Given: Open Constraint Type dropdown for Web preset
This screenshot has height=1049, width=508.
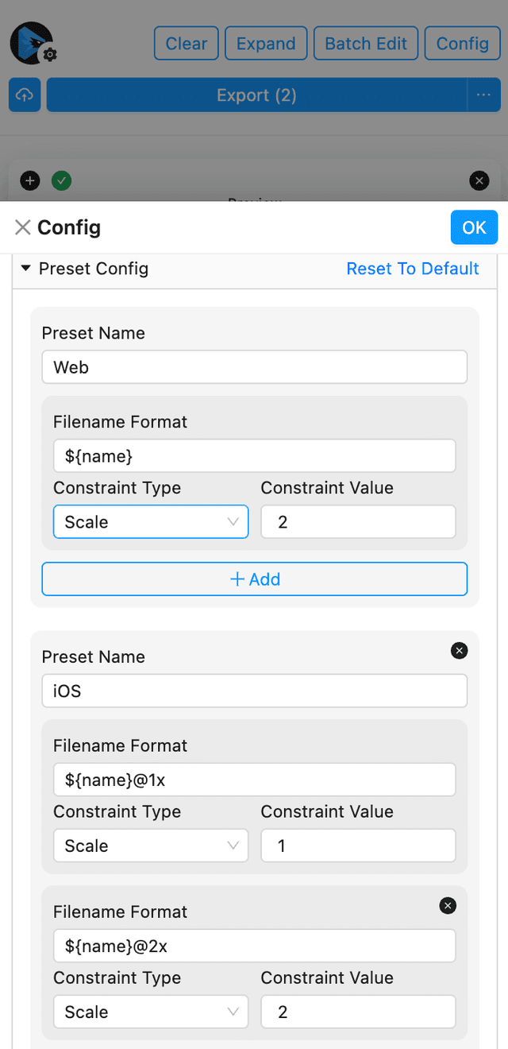Looking at the screenshot, I should click(151, 522).
